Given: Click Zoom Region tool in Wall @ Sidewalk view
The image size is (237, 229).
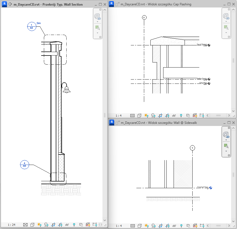Looking at the screenshot, I should [226, 146].
